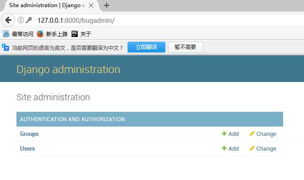Open the 最常访问 bookmark
The image size is (304, 180).
click(18, 34)
